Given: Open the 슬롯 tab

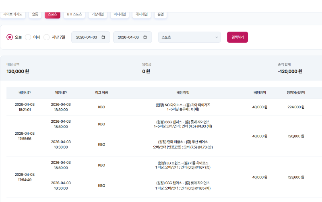Looking at the screenshot, I should pyautogui.click(x=36, y=14).
